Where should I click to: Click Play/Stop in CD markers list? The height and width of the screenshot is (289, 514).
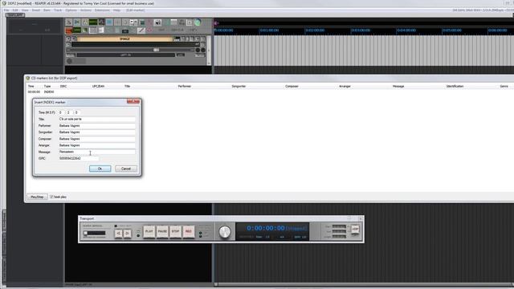pyautogui.click(x=37, y=197)
